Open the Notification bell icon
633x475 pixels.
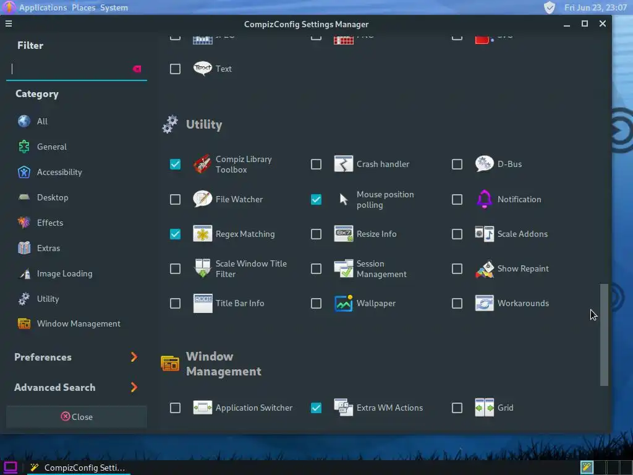pyautogui.click(x=484, y=199)
